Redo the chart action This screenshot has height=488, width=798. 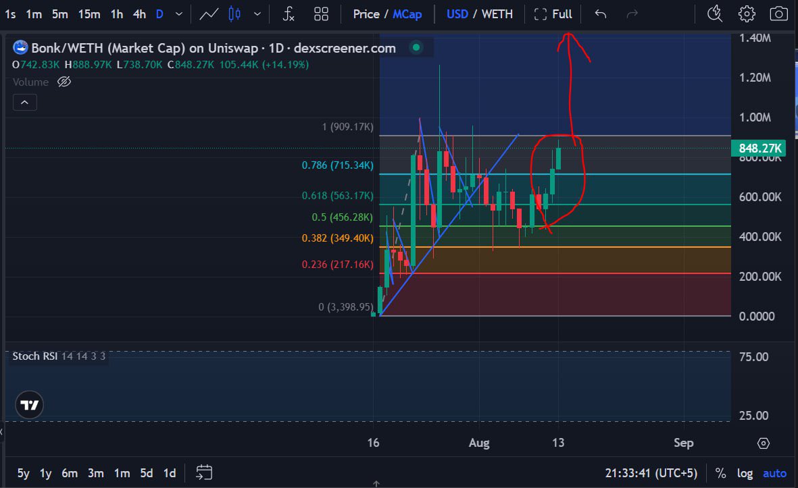click(x=632, y=14)
